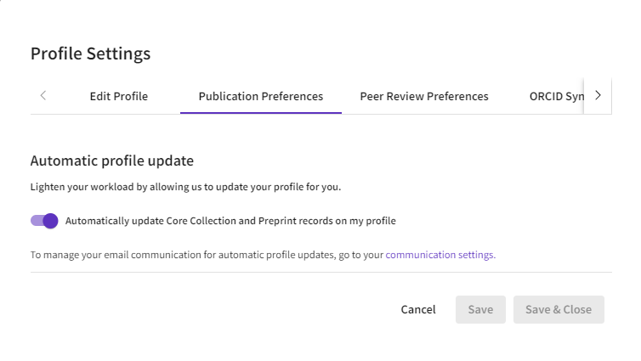The height and width of the screenshot is (361, 641).
Task: Click the horizontal divider above the Cancel button
Action: click(x=320, y=273)
